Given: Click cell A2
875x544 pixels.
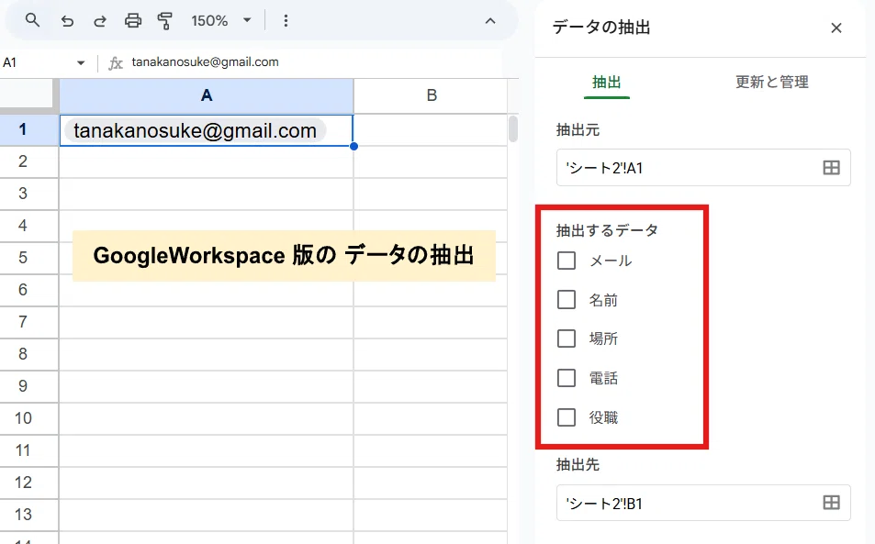Looking at the screenshot, I should pos(207,161).
